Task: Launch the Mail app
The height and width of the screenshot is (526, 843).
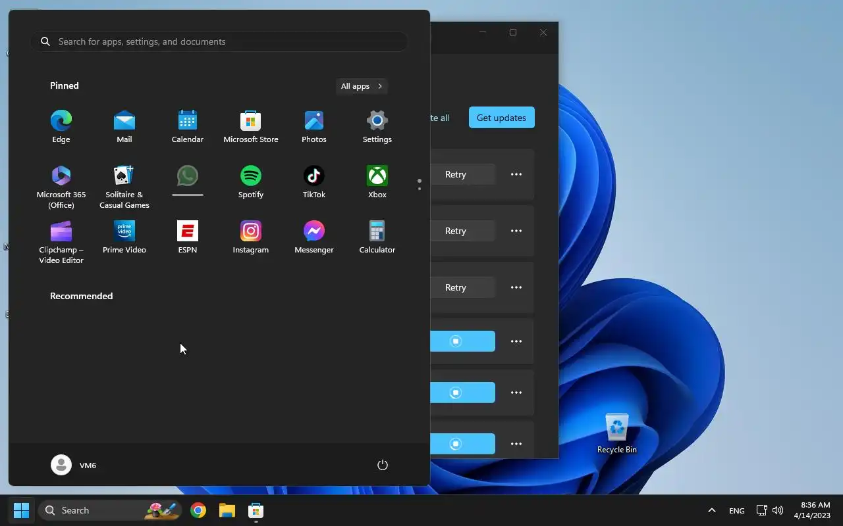Action: (x=124, y=127)
